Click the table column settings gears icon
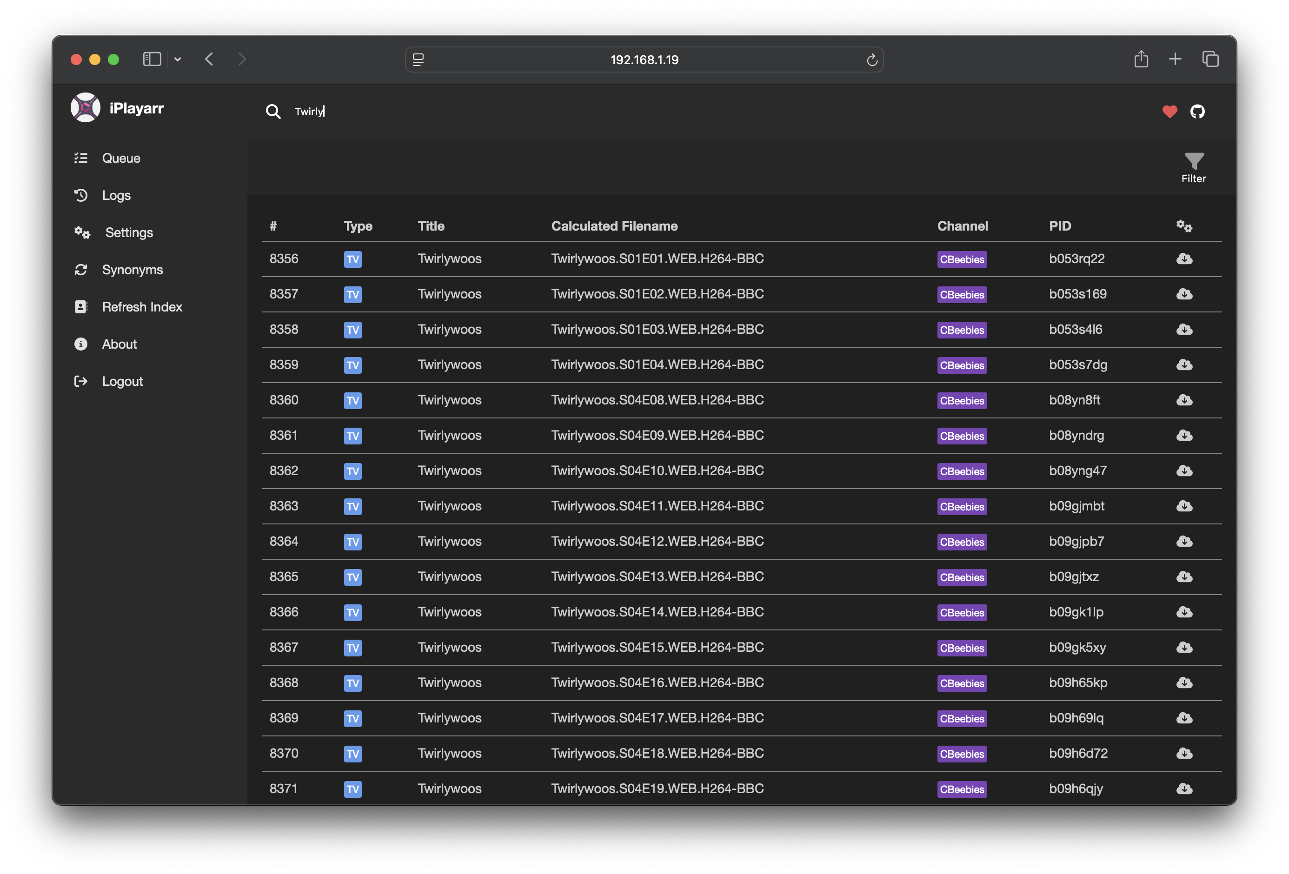This screenshot has height=874, width=1289. tap(1184, 226)
